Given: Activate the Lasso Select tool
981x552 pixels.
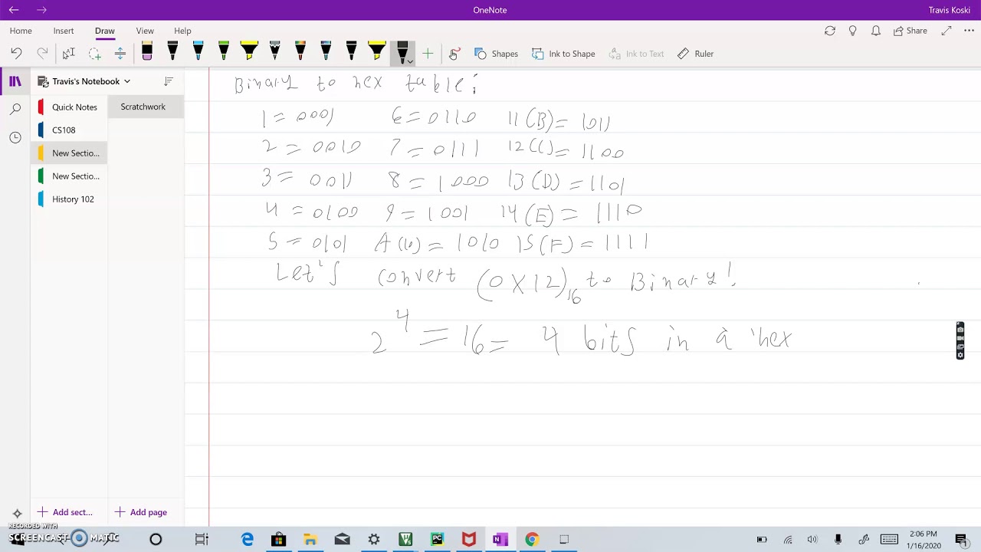Looking at the screenshot, I should (x=94, y=54).
